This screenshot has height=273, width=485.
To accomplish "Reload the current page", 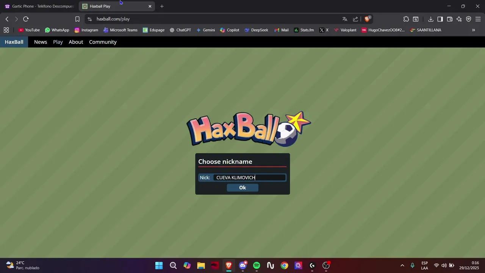I will pos(26,19).
